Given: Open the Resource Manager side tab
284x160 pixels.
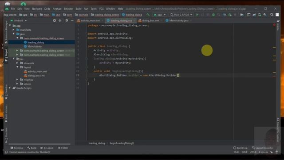Looking at the screenshot, I should pyautogui.click(x=6, y=32).
